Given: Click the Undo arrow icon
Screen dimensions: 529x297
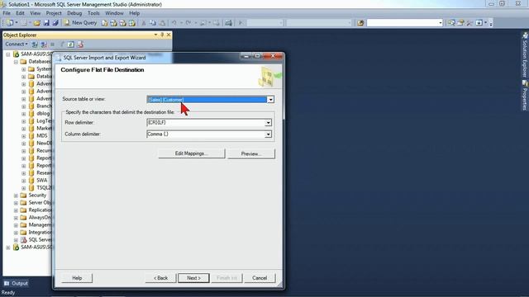Looking at the screenshot, I should tap(174, 23).
